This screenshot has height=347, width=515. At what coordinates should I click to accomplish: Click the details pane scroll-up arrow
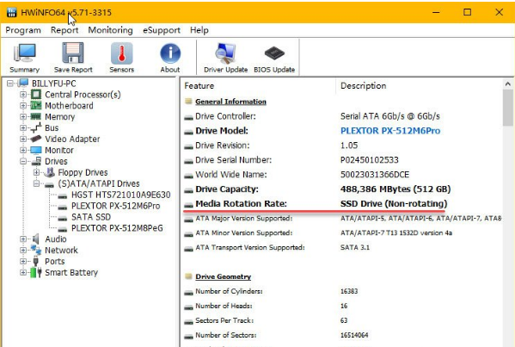(508, 84)
